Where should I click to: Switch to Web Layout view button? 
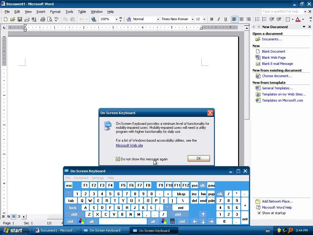(x=8, y=217)
